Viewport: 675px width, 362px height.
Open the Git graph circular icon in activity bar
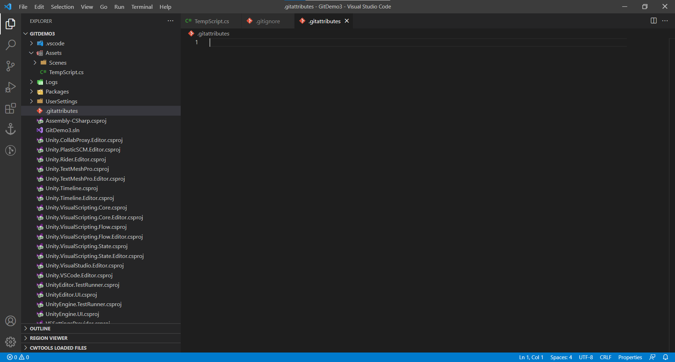click(11, 150)
